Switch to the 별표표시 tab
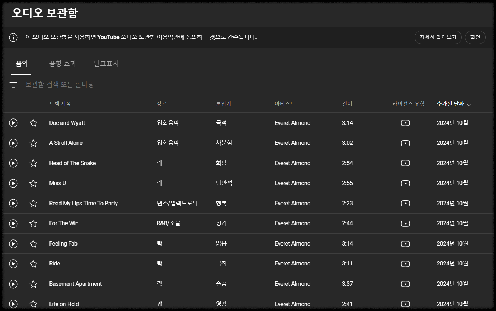This screenshot has height=311, width=496. (x=106, y=64)
